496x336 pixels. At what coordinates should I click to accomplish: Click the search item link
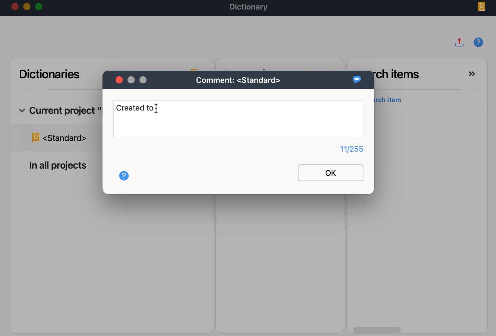click(387, 100)
